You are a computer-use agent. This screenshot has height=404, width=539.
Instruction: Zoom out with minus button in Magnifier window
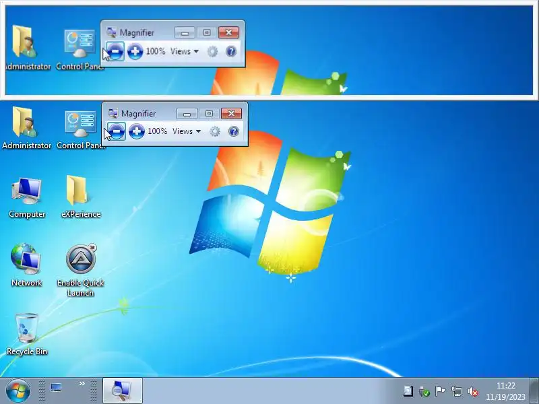[x=116, y=131]
